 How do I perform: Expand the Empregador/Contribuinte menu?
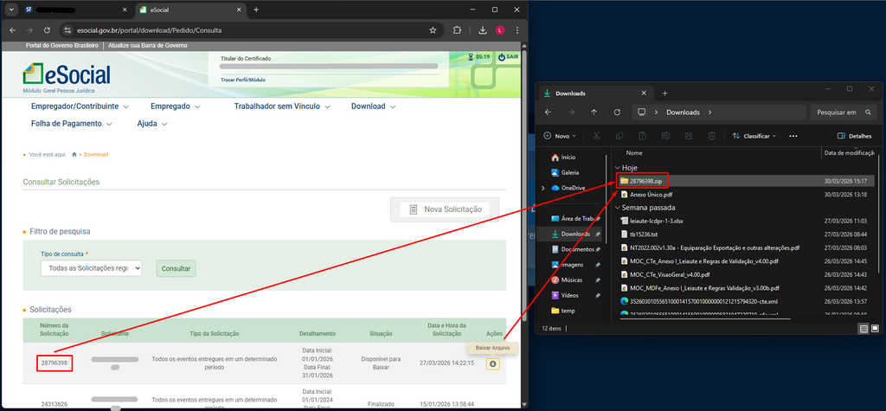pyautogui.click(x=80, y=106)
